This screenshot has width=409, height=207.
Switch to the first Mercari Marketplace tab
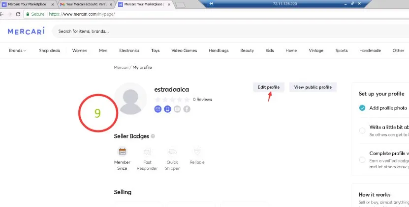point(27,4)
